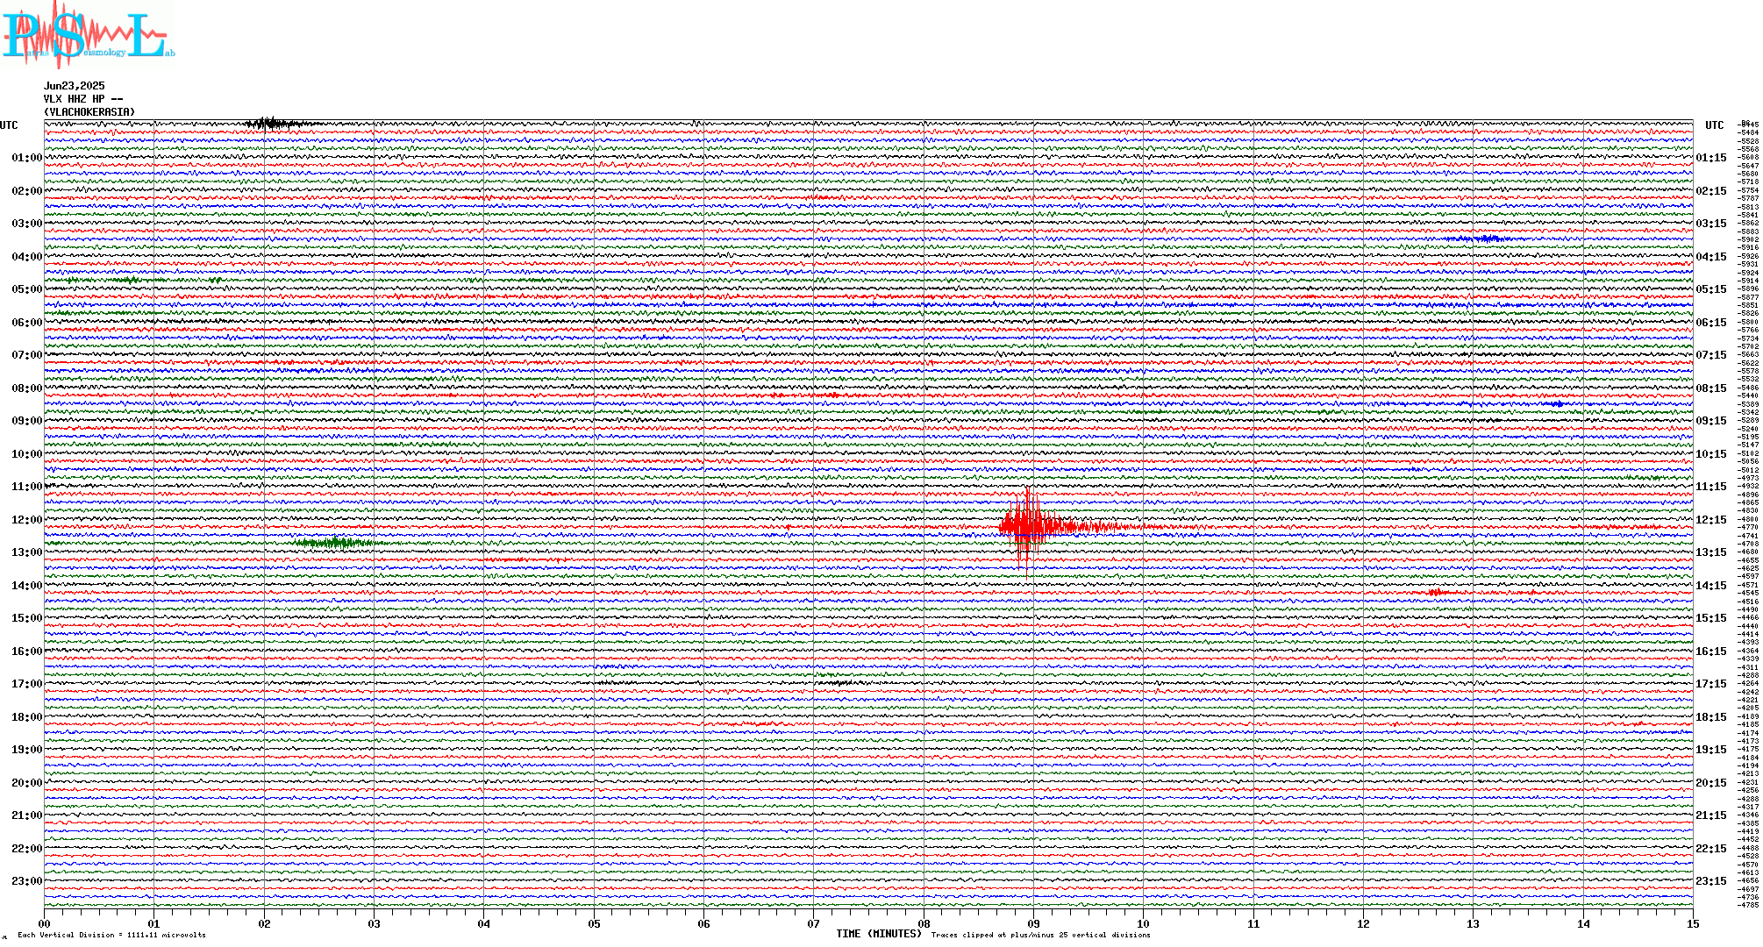Click the minute axis tick label 02

tap(264, 923)
